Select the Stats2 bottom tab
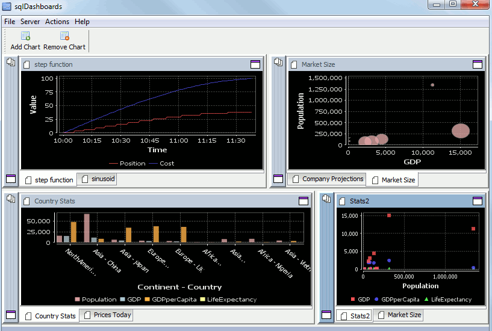 click(x=354, y=315)
